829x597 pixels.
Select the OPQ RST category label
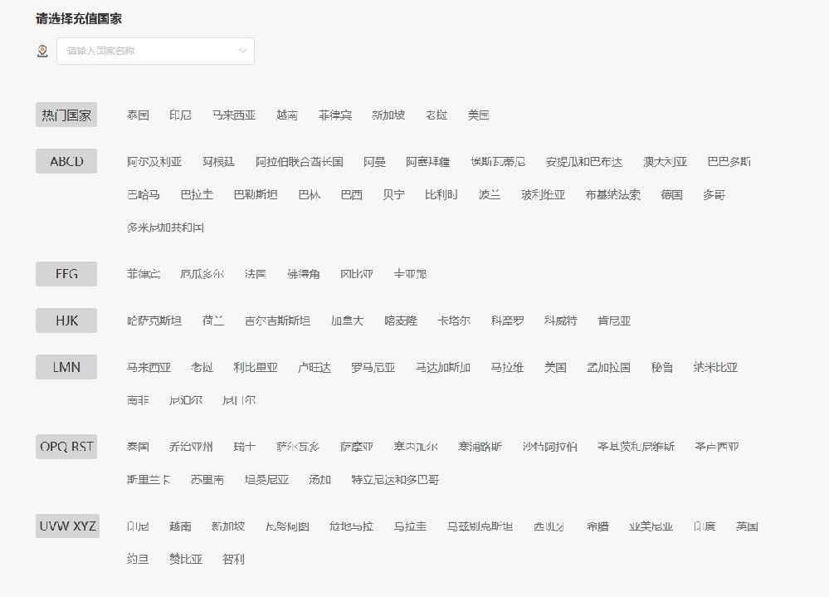(x=66, y=447)
